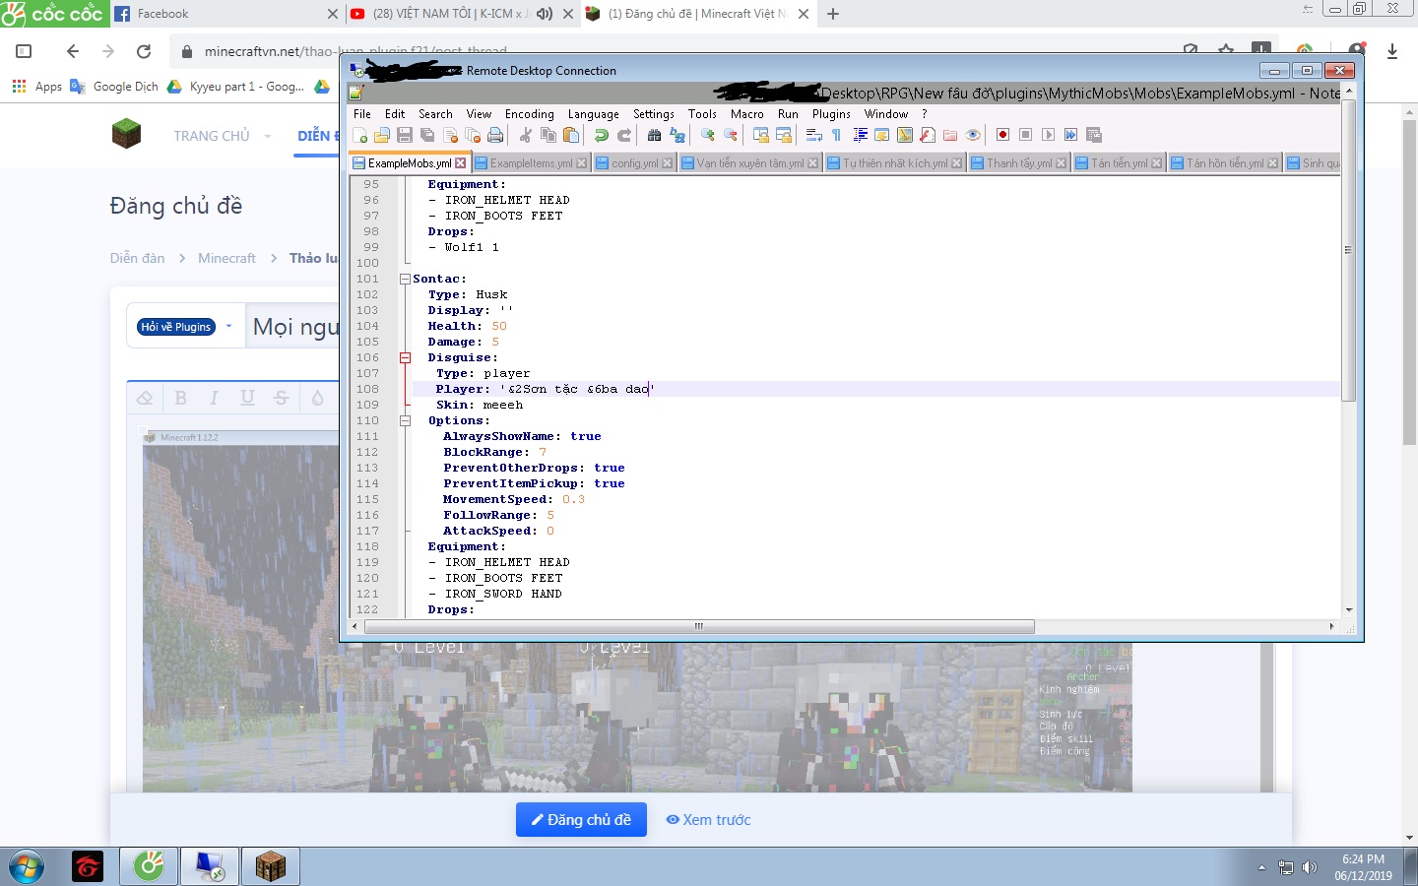Go back in the browser
The width and height of the screenshot is (1418, 886).
click(72, 51)
